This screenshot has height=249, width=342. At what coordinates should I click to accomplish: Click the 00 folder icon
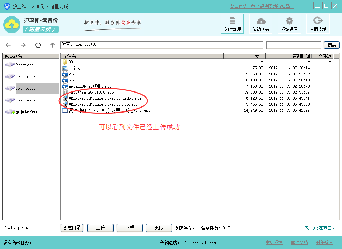tap(65, 62)
